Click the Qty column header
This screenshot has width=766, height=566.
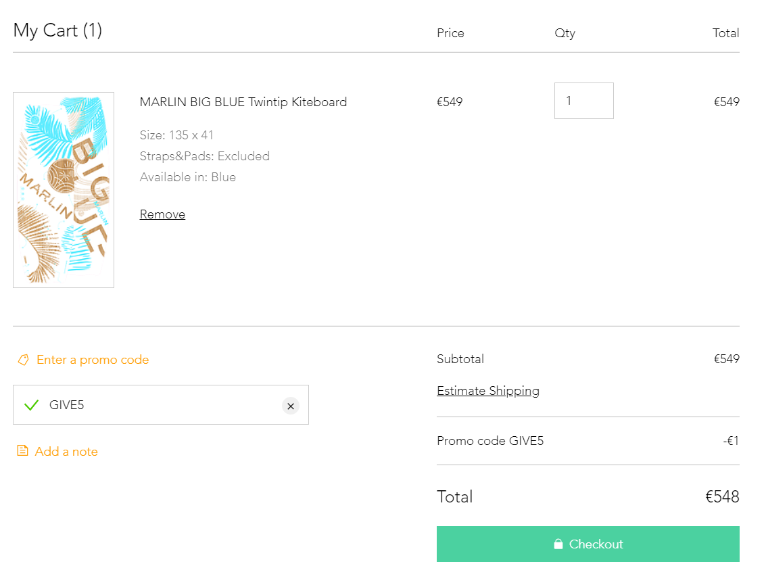(x=565, y=33)
